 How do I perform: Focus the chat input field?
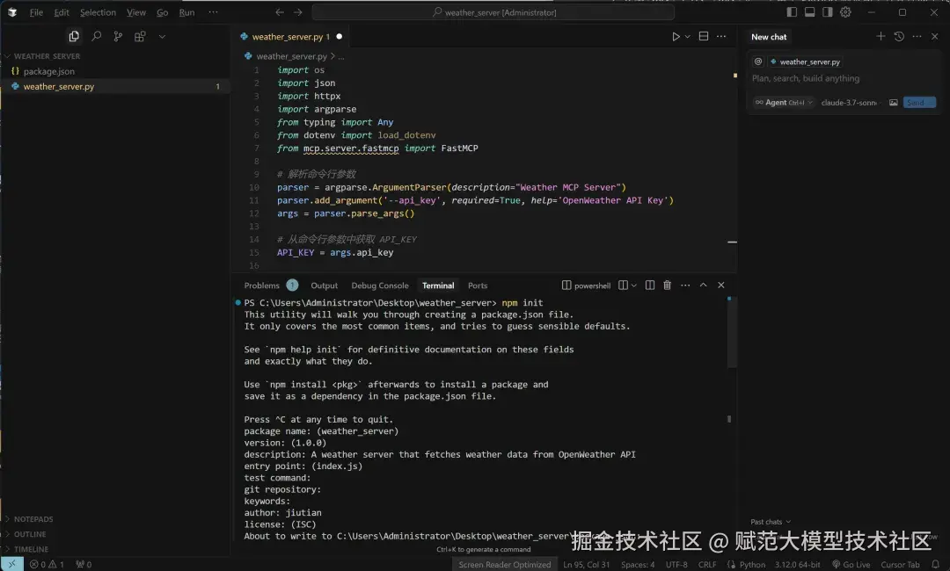[844, 78]
